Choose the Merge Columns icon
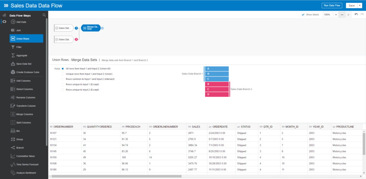 click(x=13, y=114)
